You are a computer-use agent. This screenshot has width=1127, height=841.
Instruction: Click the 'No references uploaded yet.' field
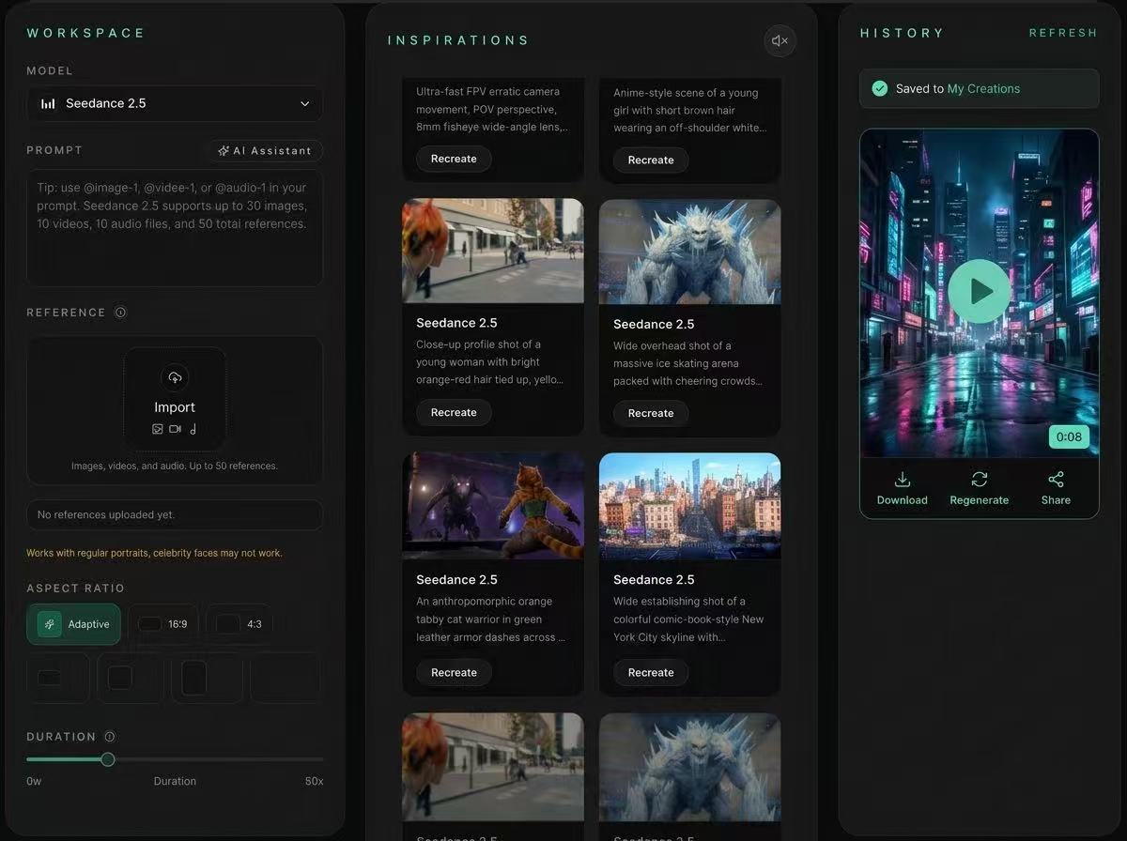pyautogui.click(x=175, y=514)
